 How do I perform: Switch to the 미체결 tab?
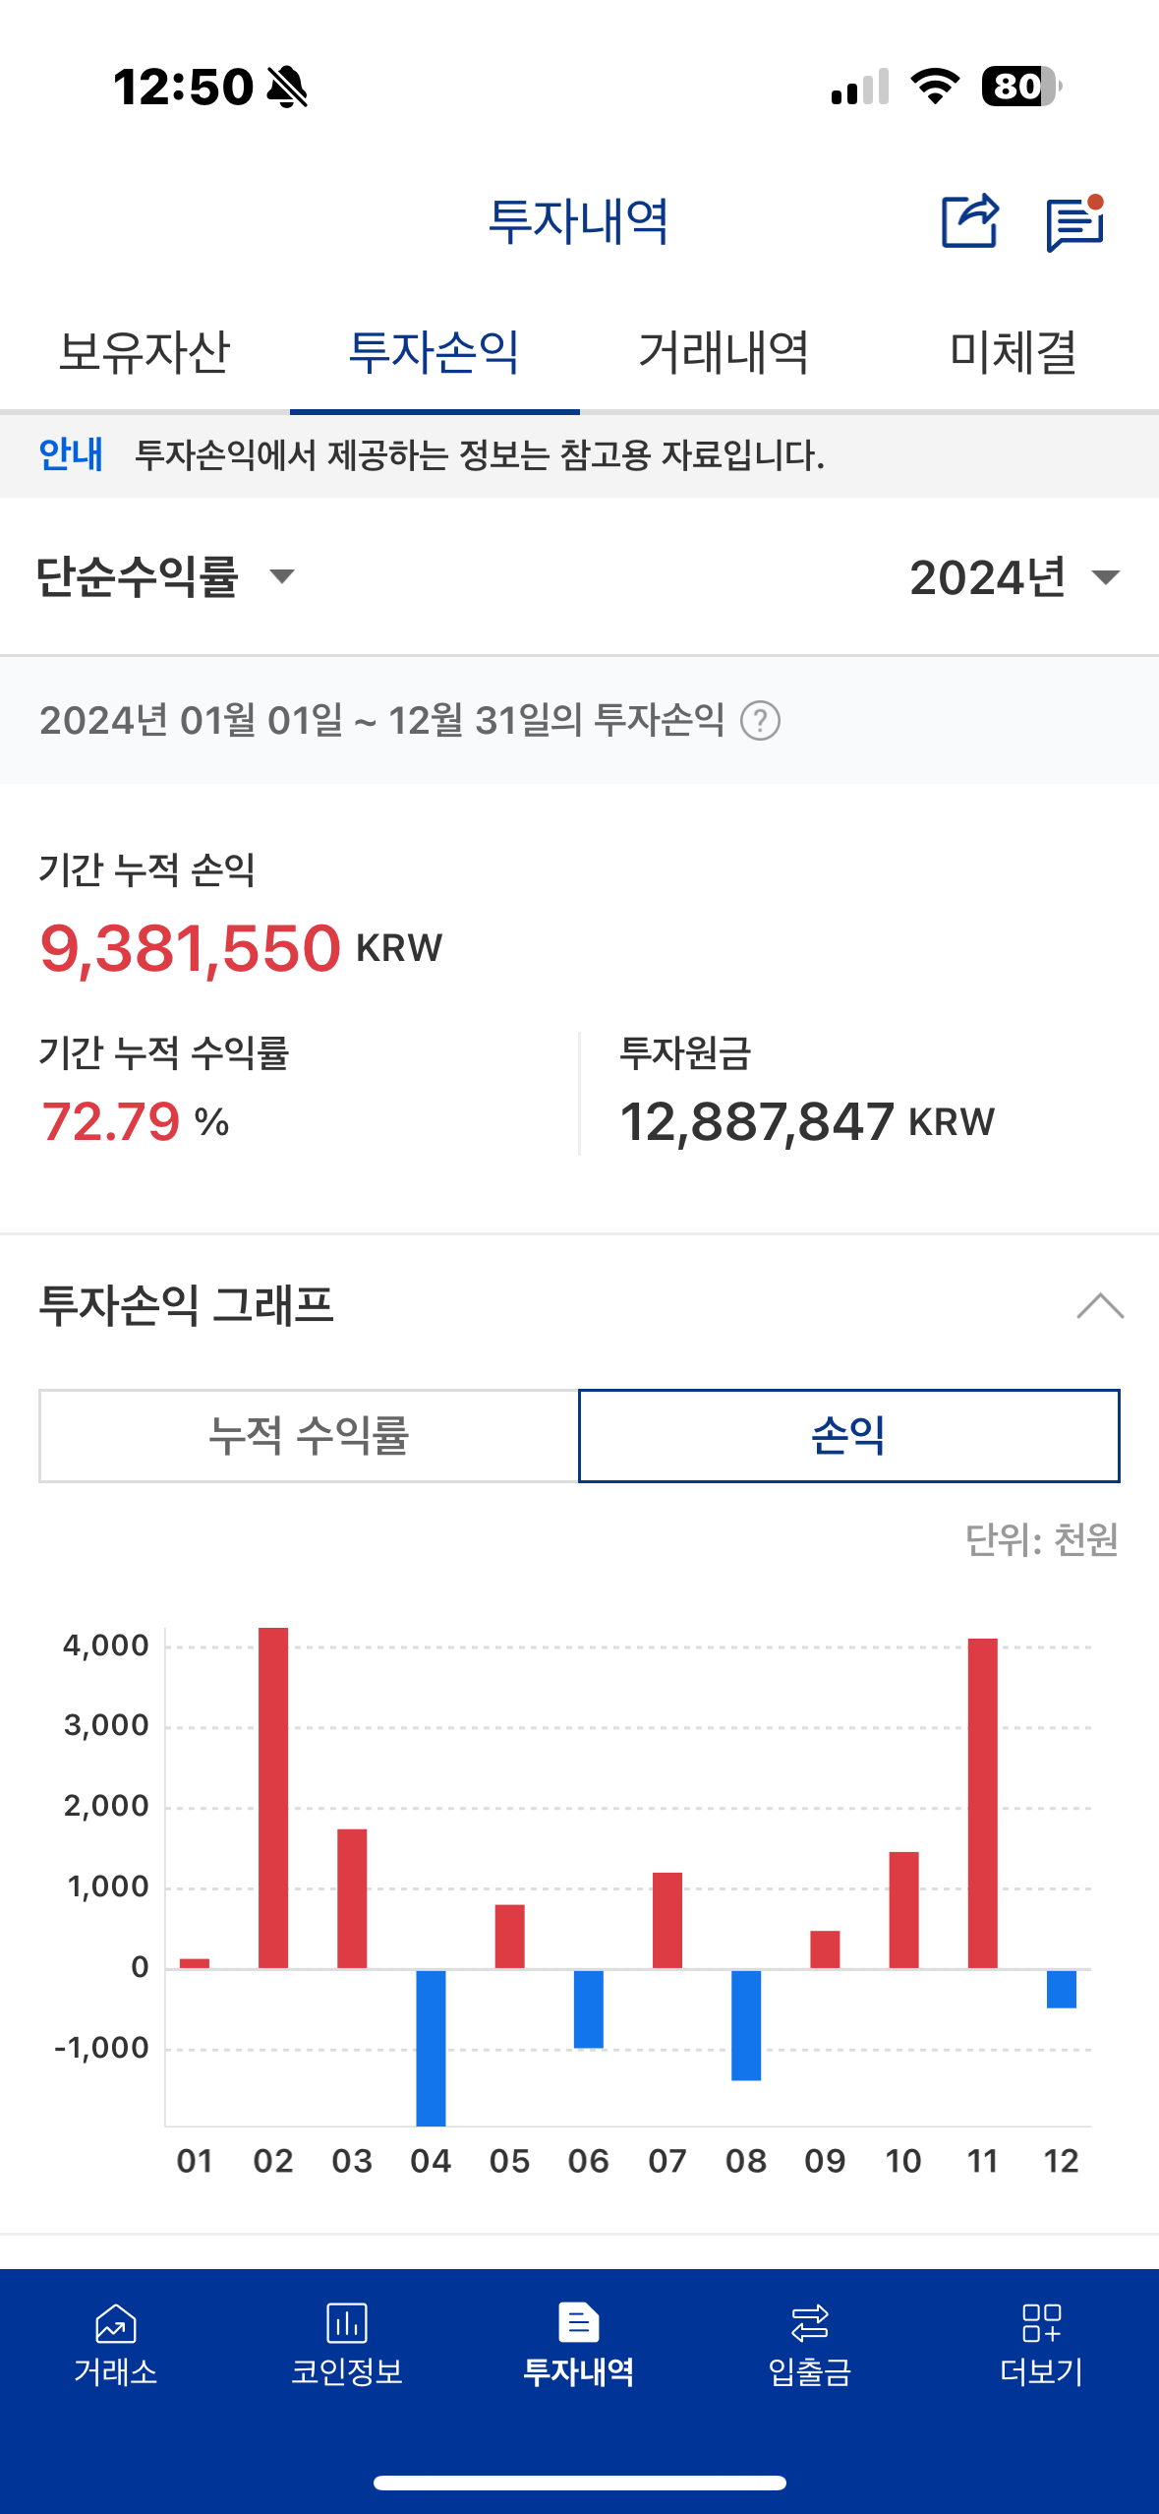[x=1014, y=352]
